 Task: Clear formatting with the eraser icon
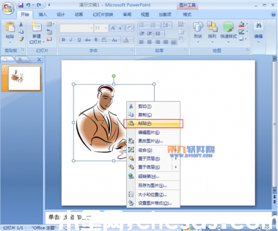click(130, 28)
